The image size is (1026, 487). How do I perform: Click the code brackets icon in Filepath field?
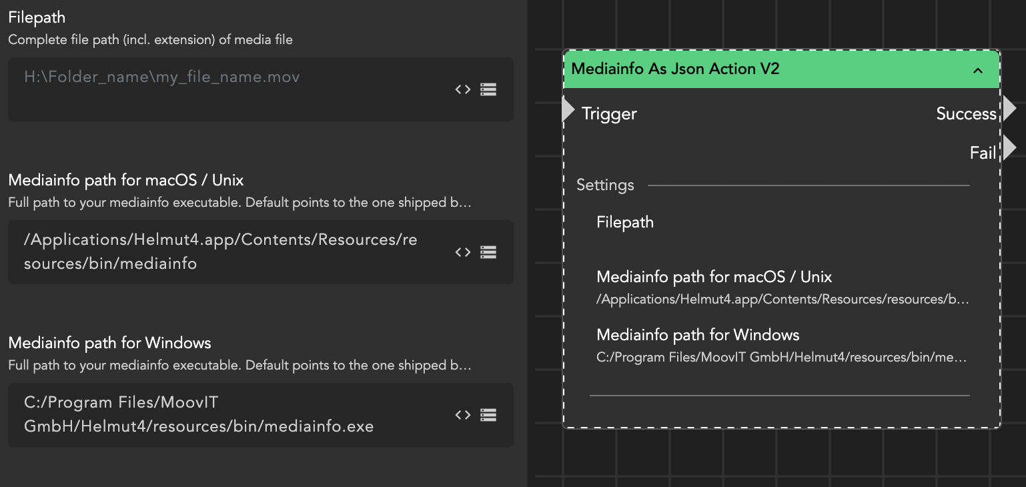pos(463,89)
